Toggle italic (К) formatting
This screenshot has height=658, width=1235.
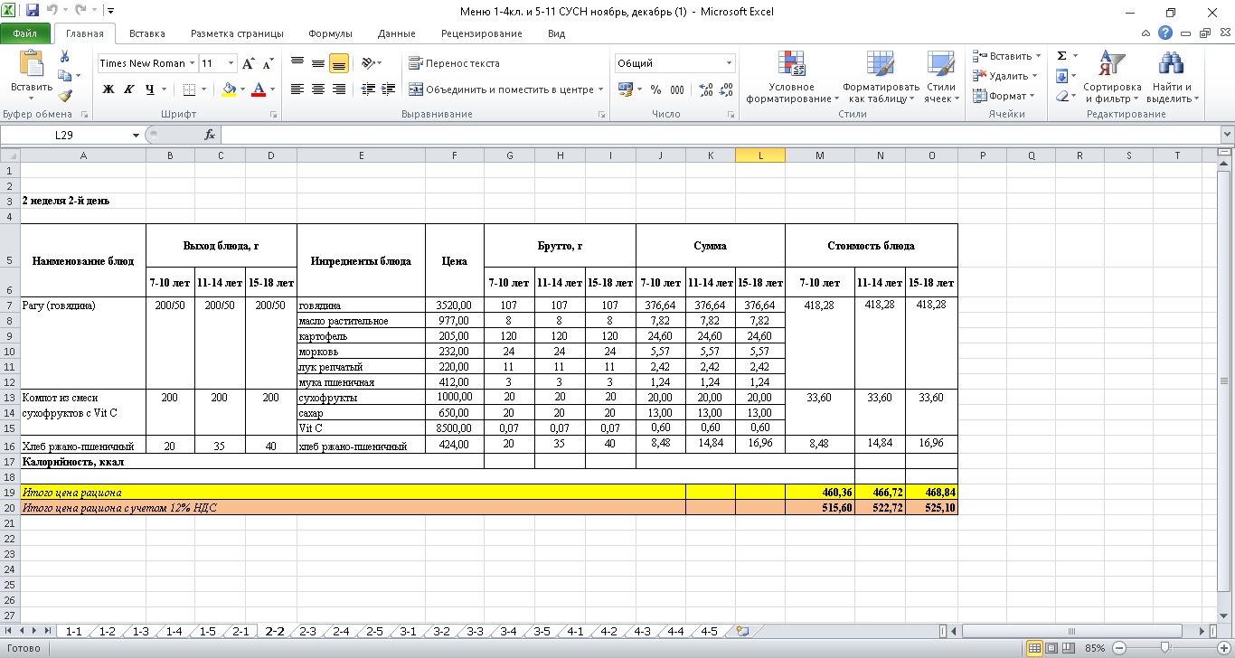(x=128, y=89)
